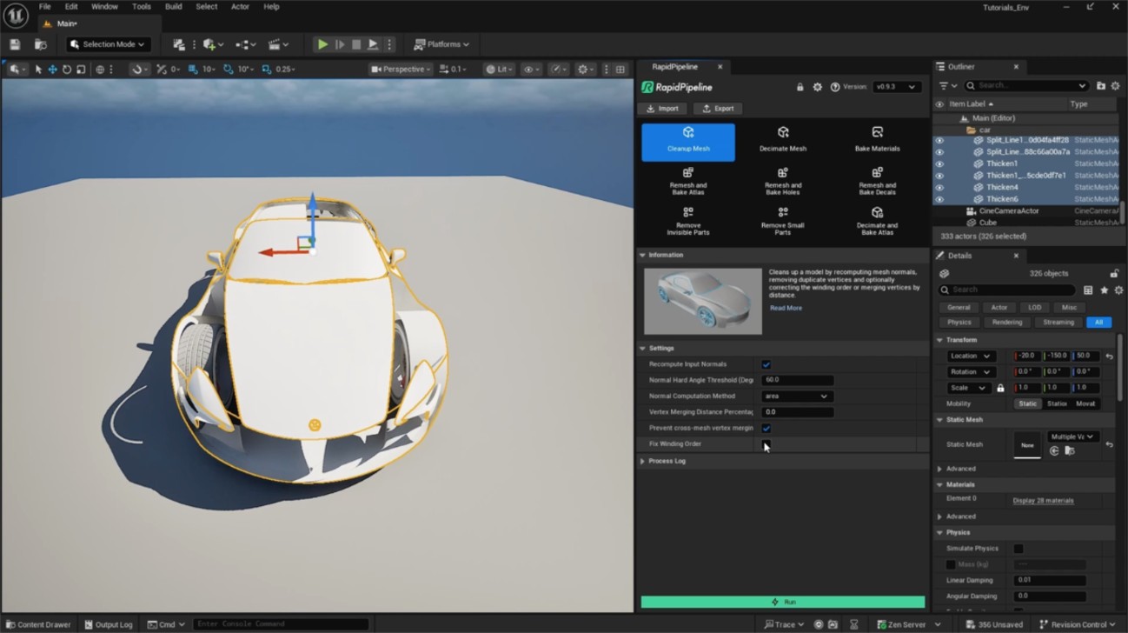Toggle visibility of Thicken6 actor
Viewport: 1128px width, 633px height.
[939, 199]
